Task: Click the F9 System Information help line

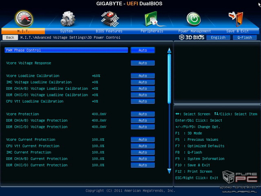Action: click(x=200, y=159)
